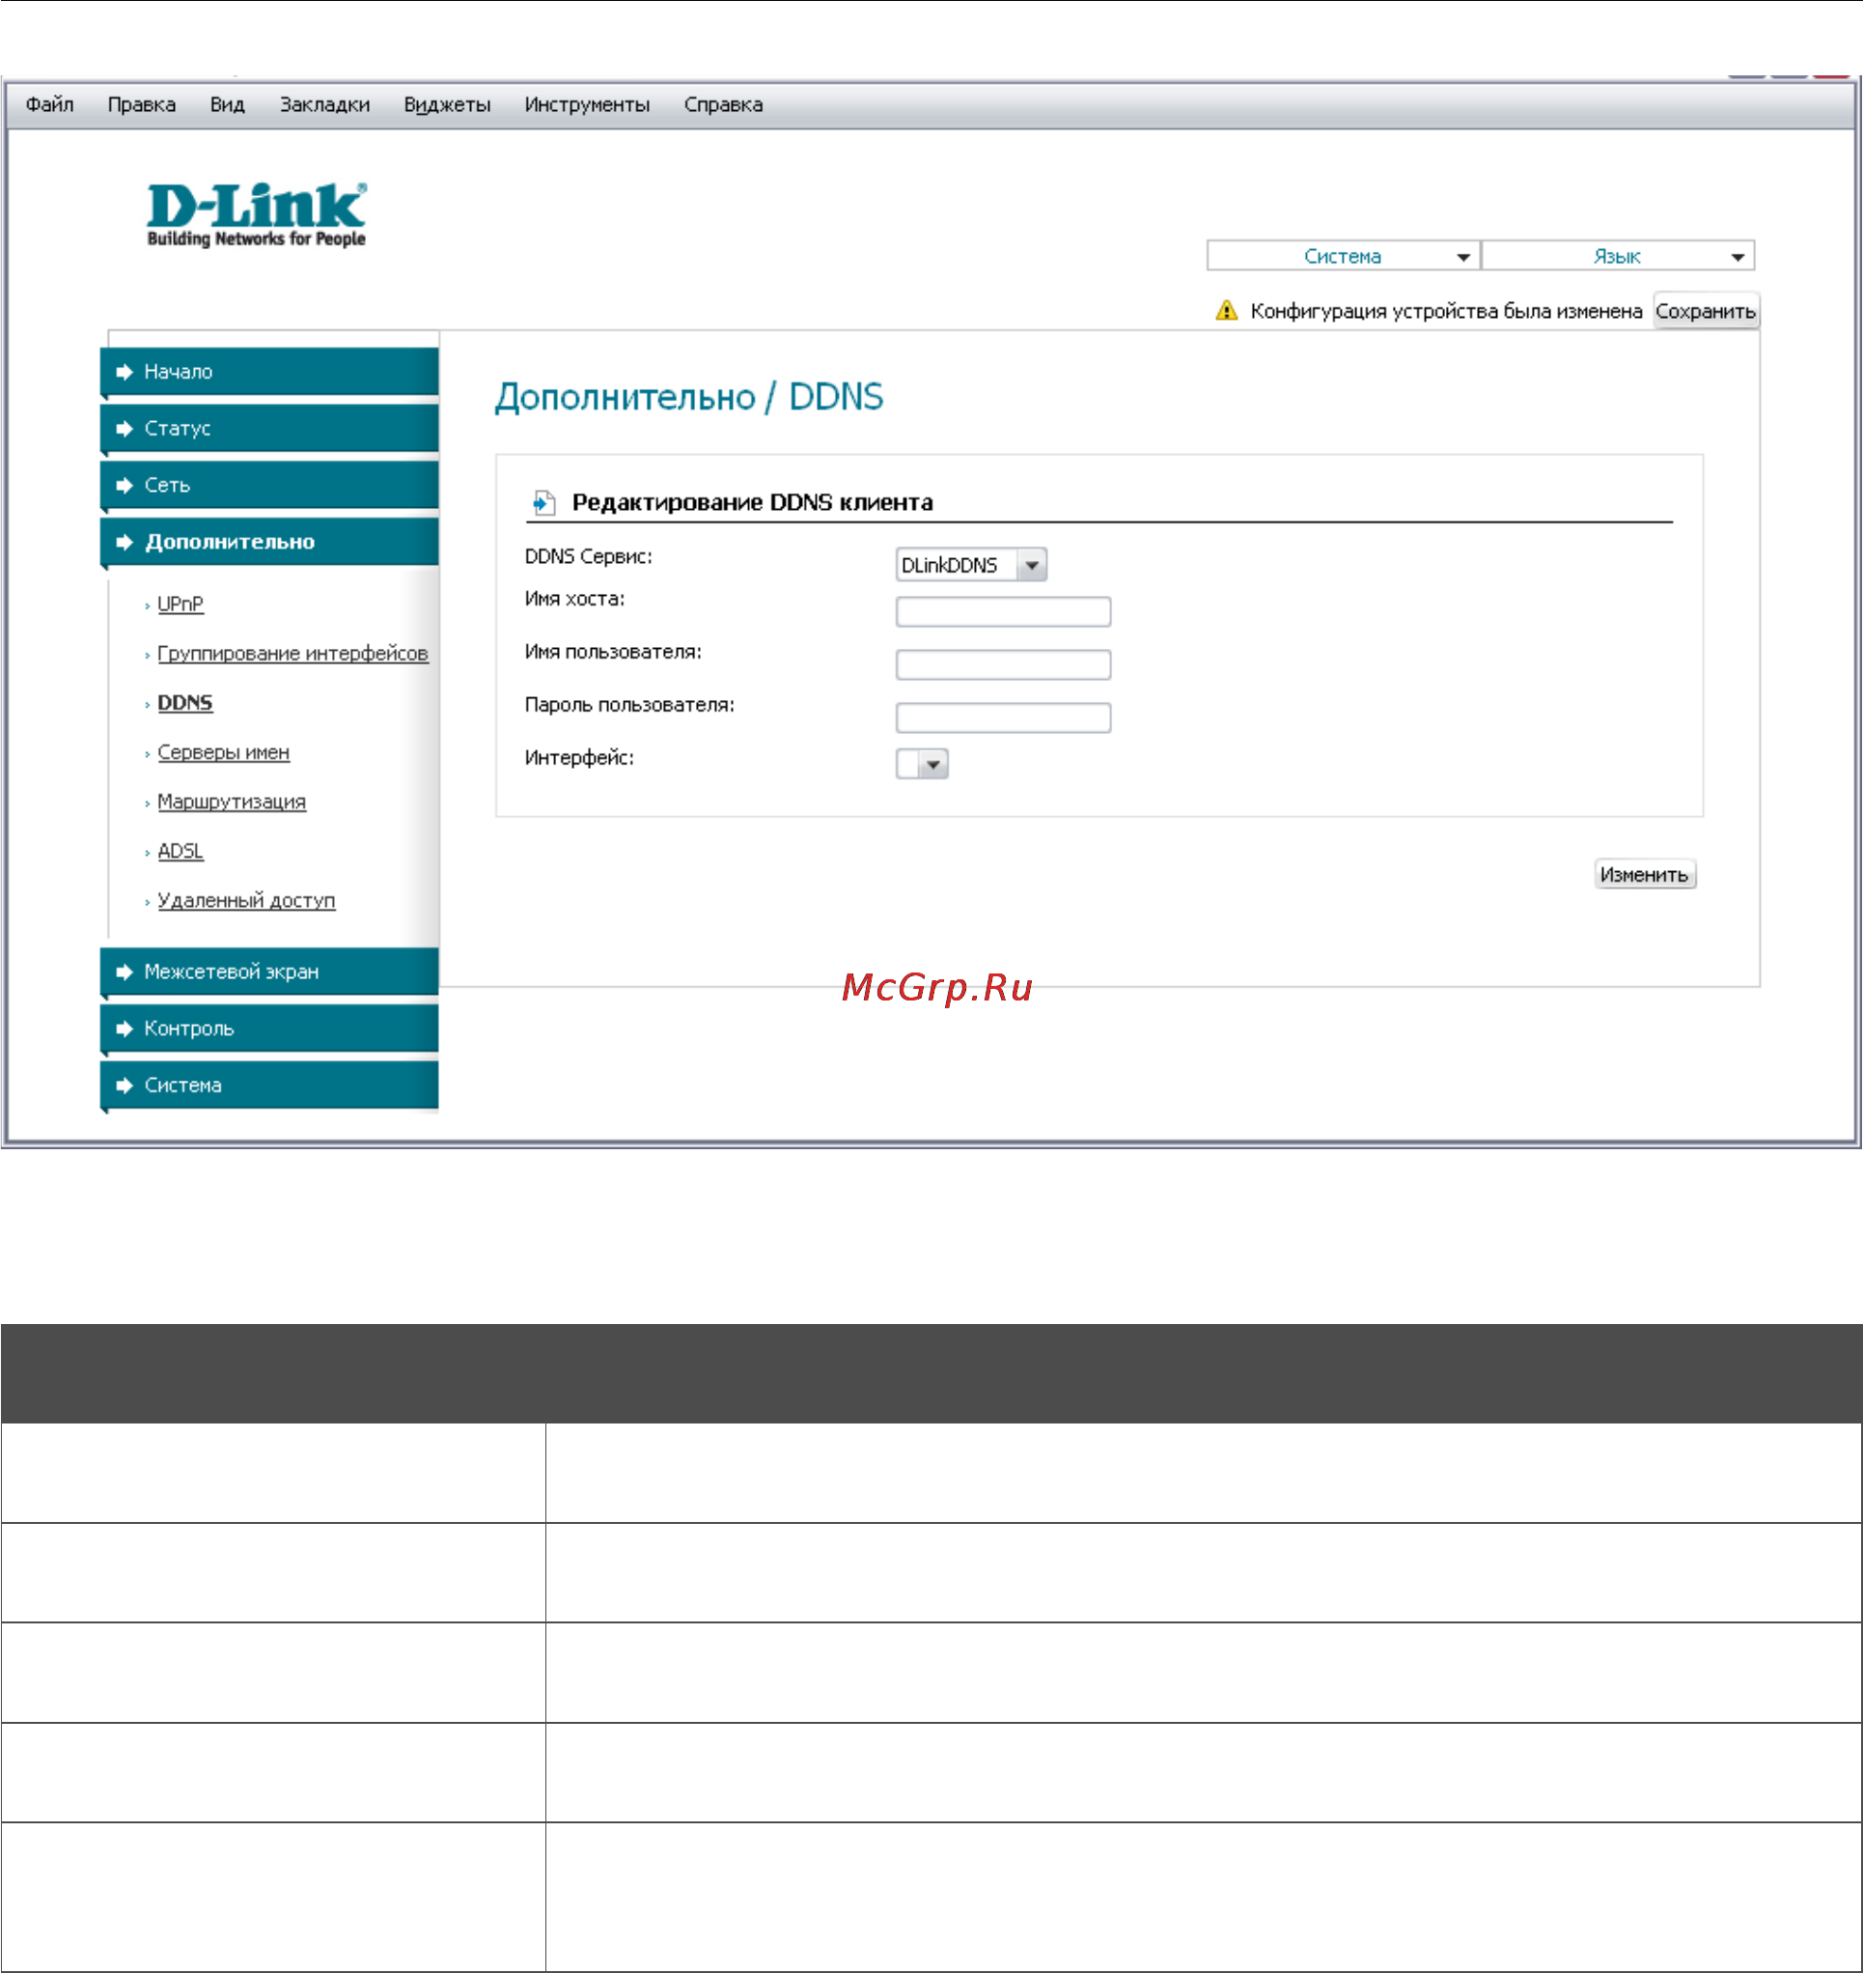
Task: Open the Маршрутизация link
Action: pyautogui.click(x=232, y=802)
